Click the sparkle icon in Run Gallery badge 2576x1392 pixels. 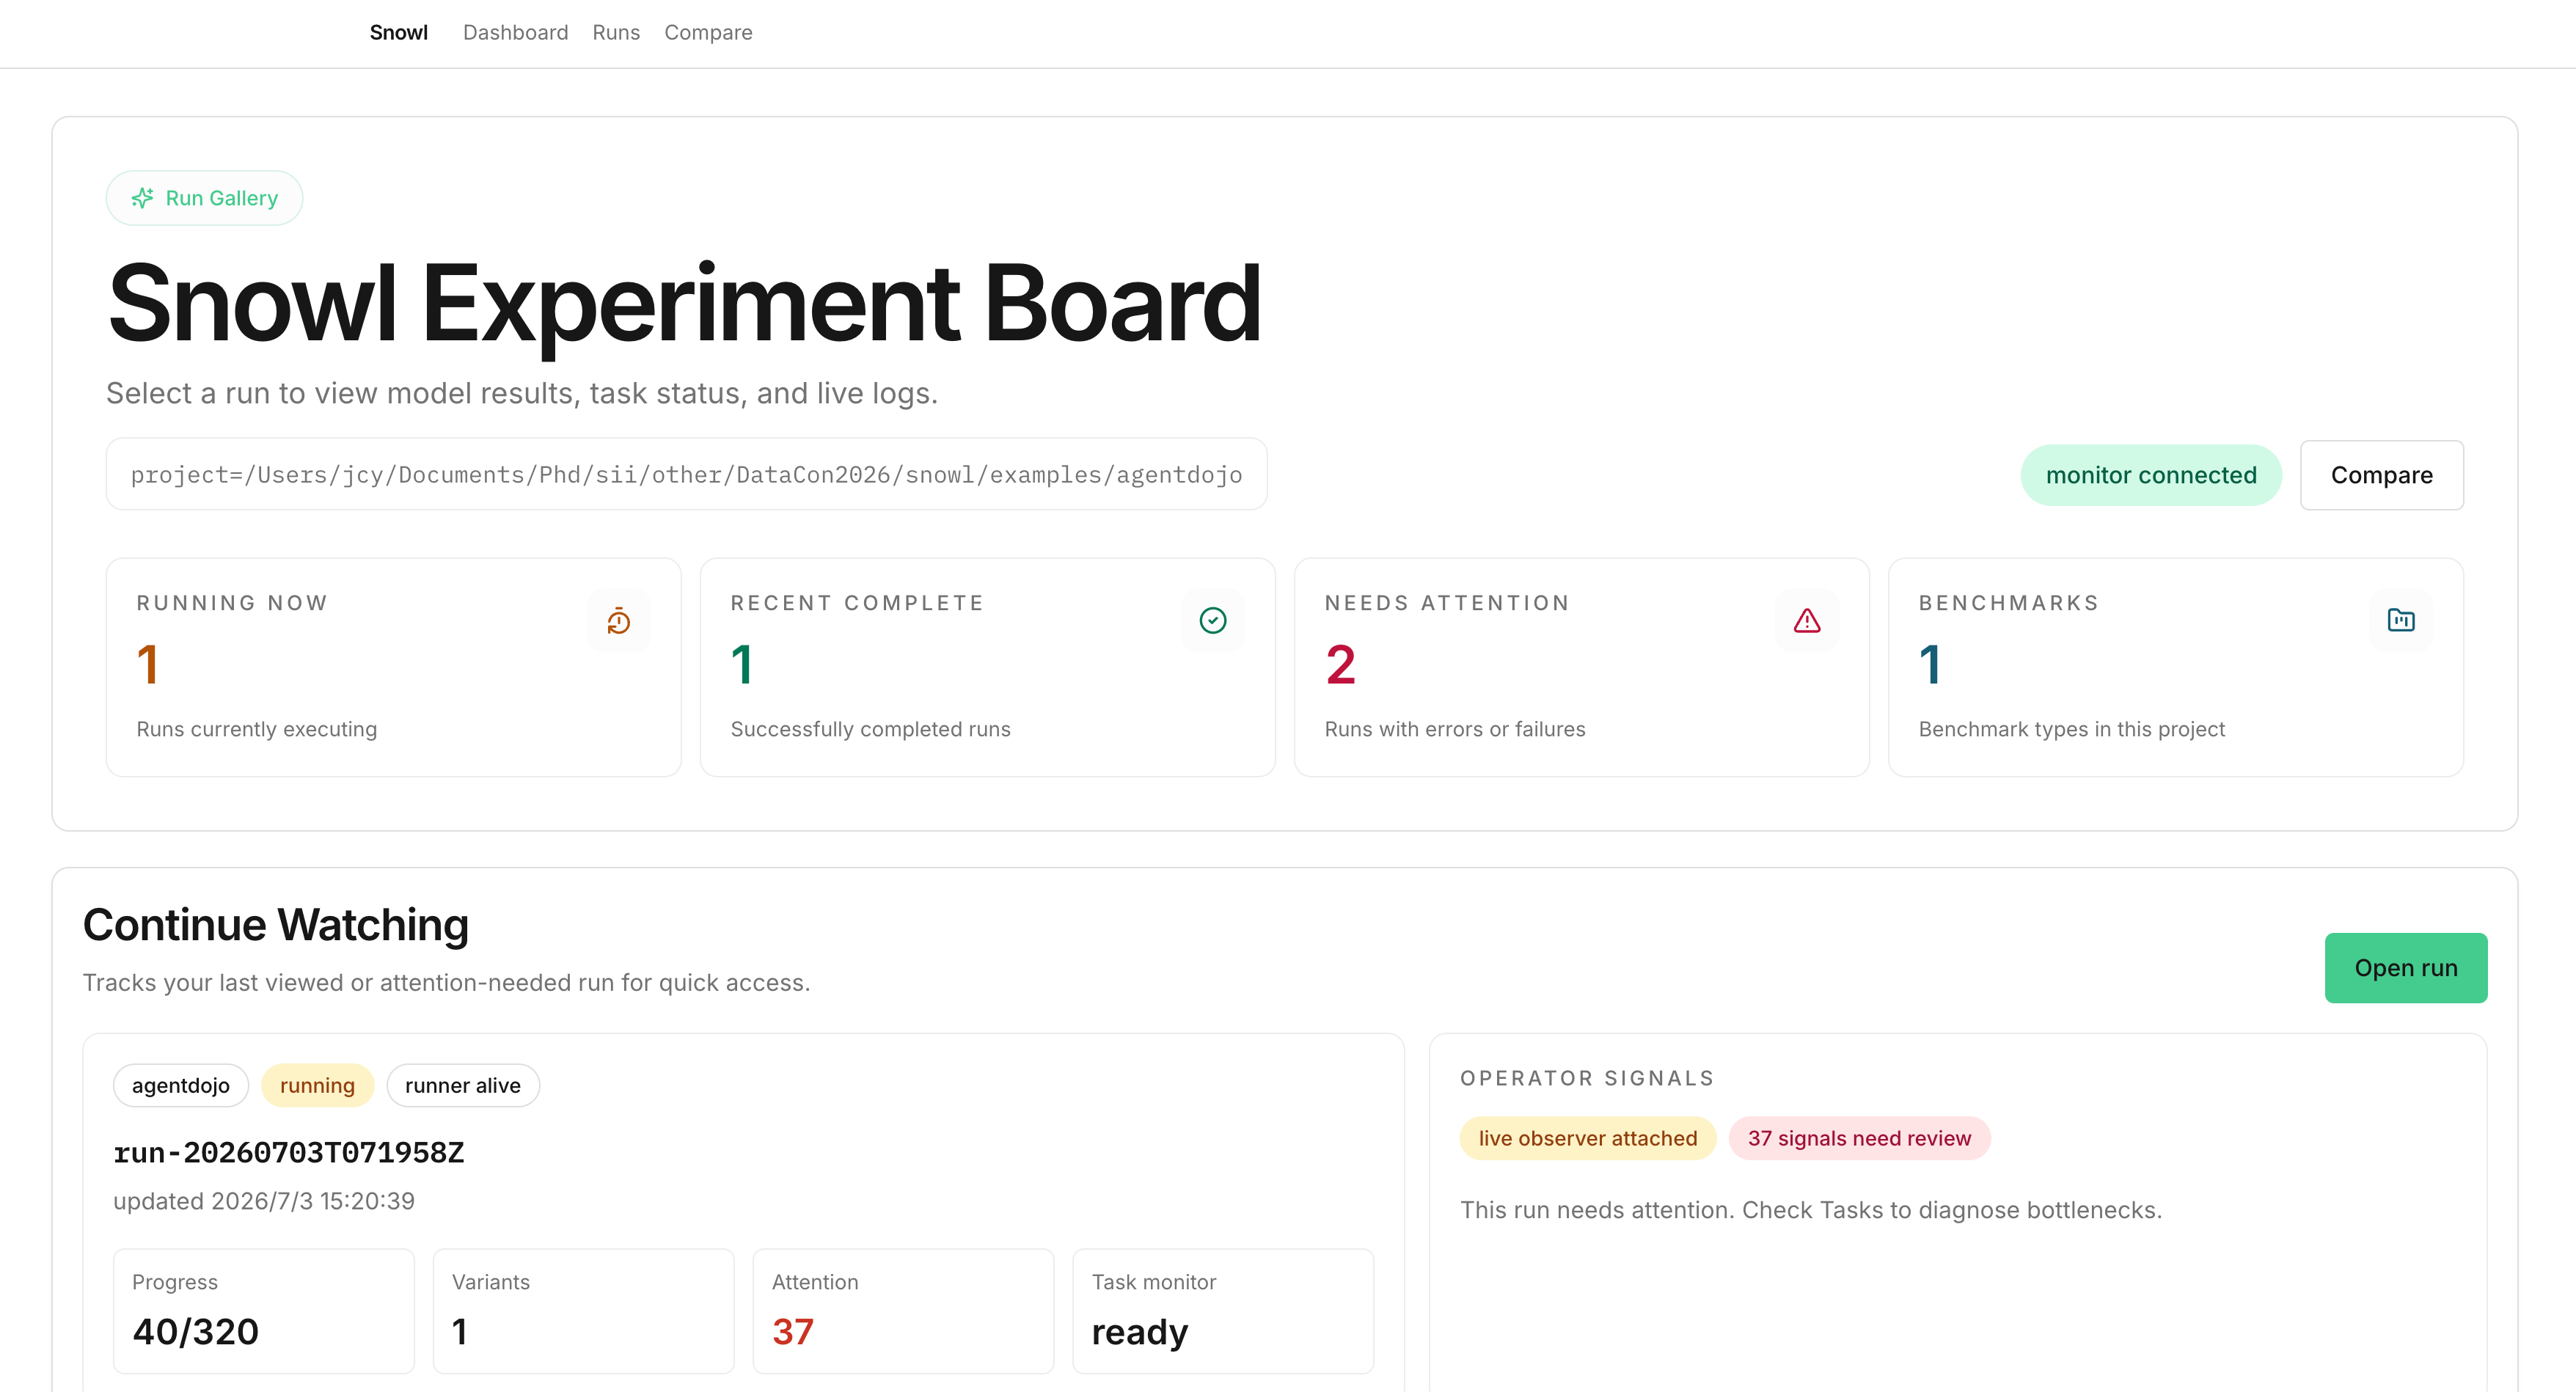(143, 198)
